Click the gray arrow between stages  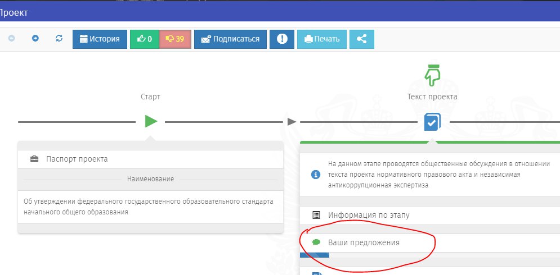(292, 122)
